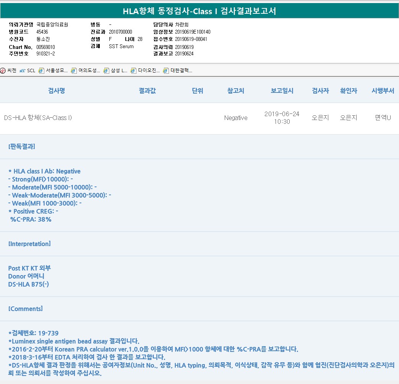Click the Post KT KT 외부 line
399x384 pixels.
(29, 268)
